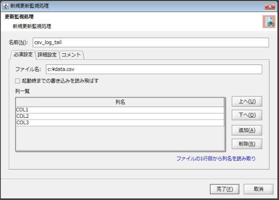Click the app icon in the title bar

tap(5, 6)
